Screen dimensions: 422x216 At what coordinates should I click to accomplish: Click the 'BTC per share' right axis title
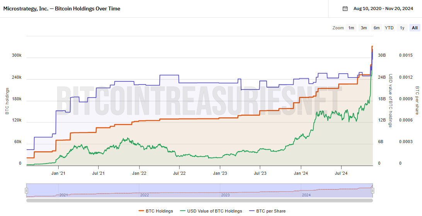417,100
